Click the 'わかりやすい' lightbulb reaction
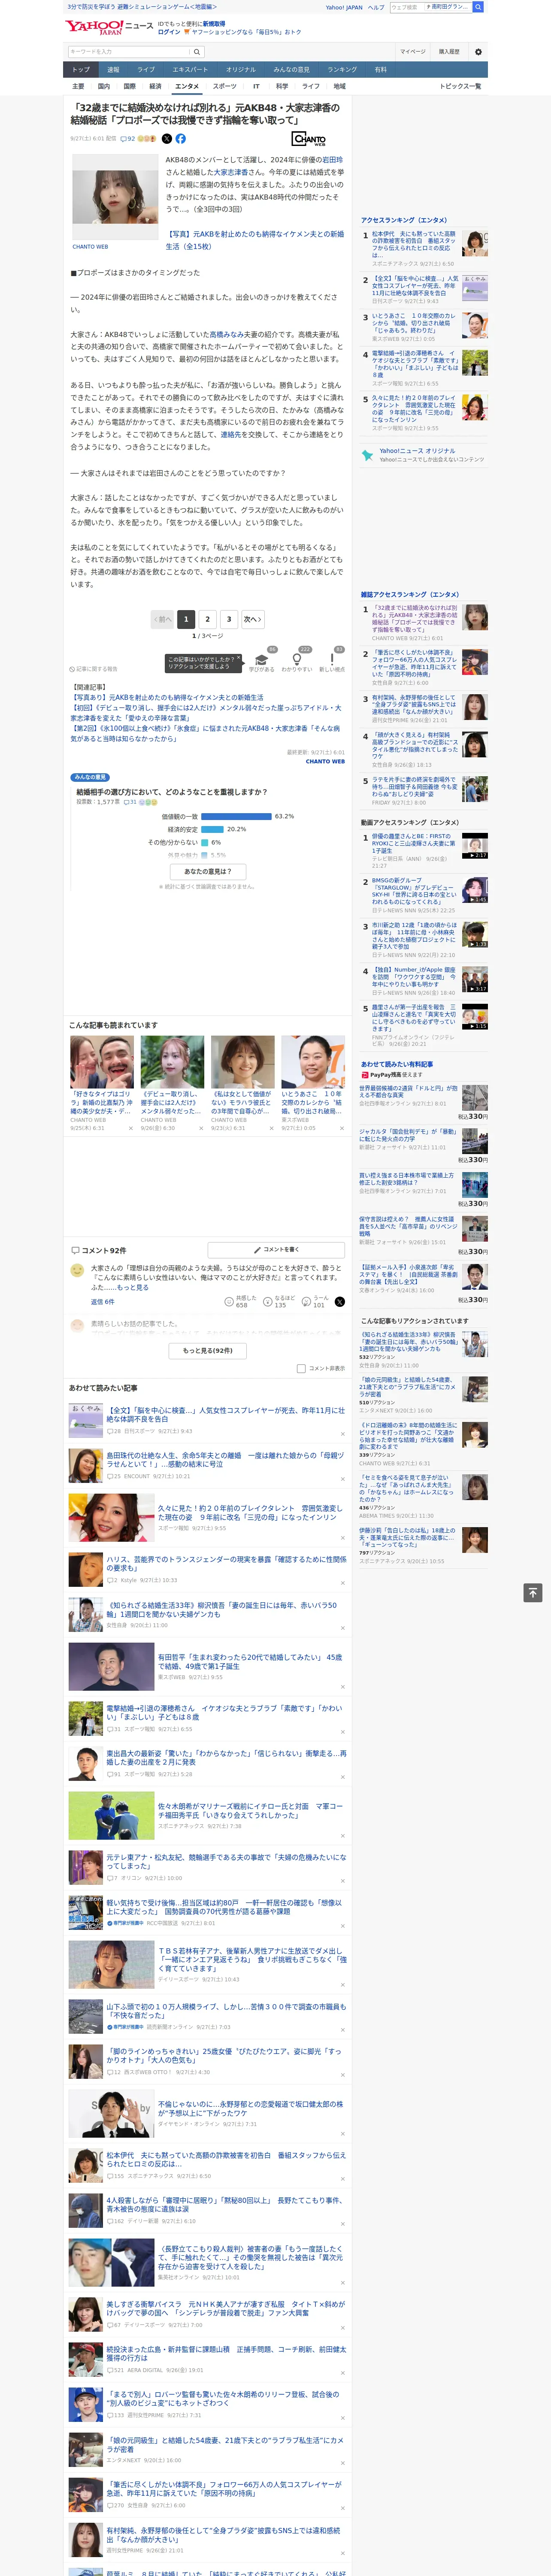This screenshot has width=551, height=2576. tap(297, 660)
